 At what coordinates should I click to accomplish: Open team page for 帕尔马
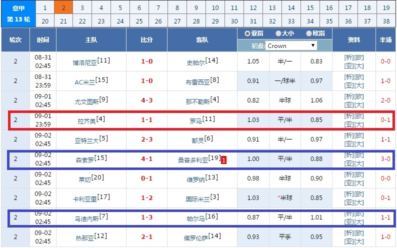point(195,218)
